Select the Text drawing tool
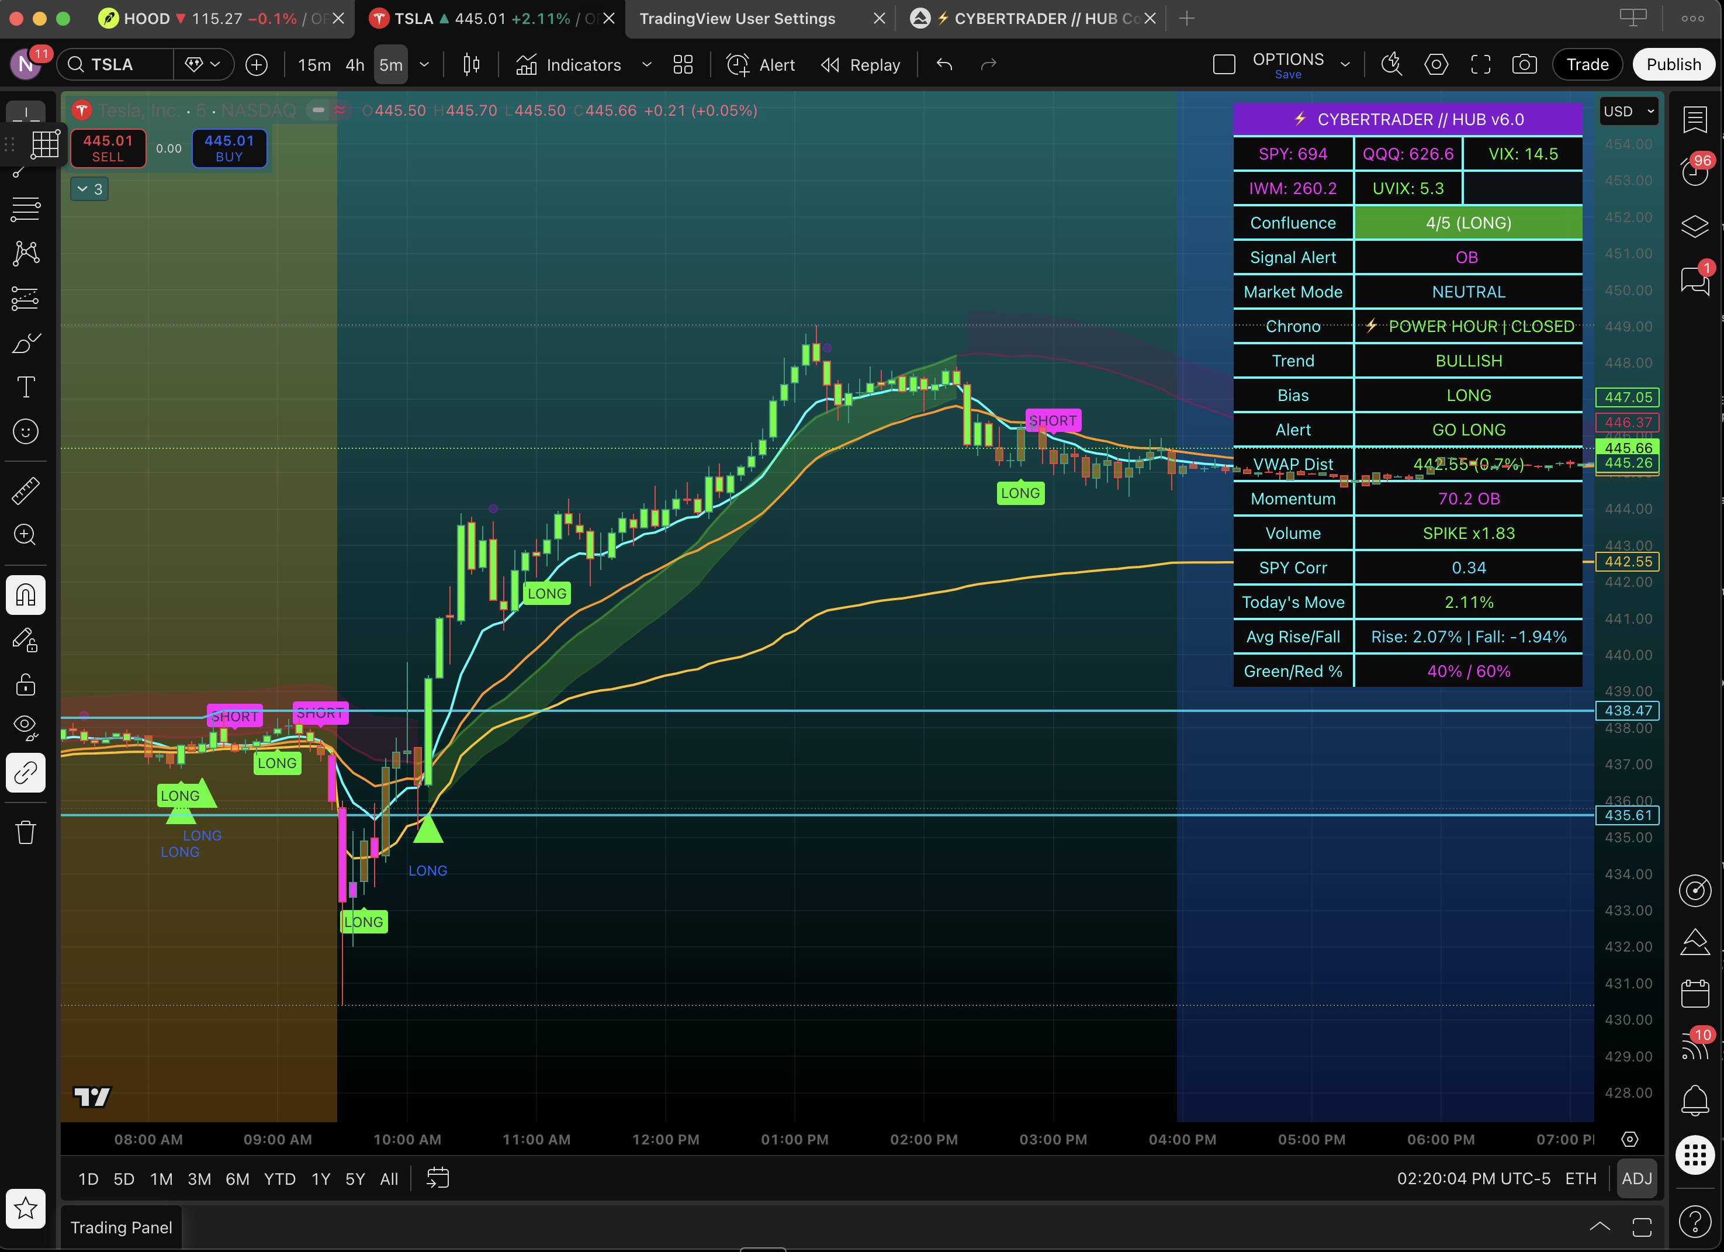 (26, 387)
